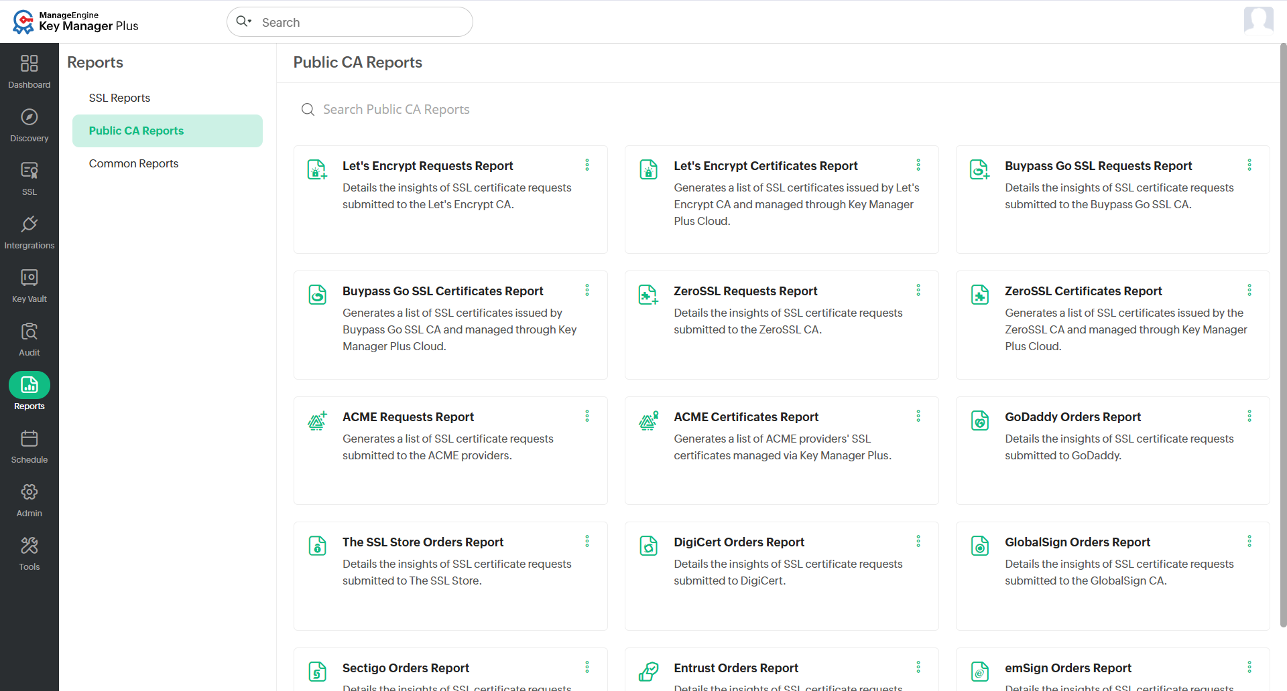Open The SSL Store Orders Report title
This screenshot has height=691, width=1287.
pyautogui.click(x=423, y=542)
